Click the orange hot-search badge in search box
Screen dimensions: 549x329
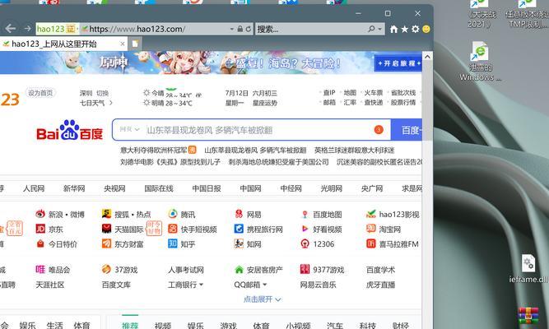[x=379, y=130]
